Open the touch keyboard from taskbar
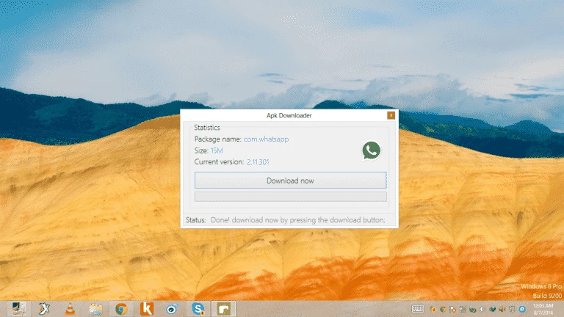 pyautogui.click(x=417, y=309)
